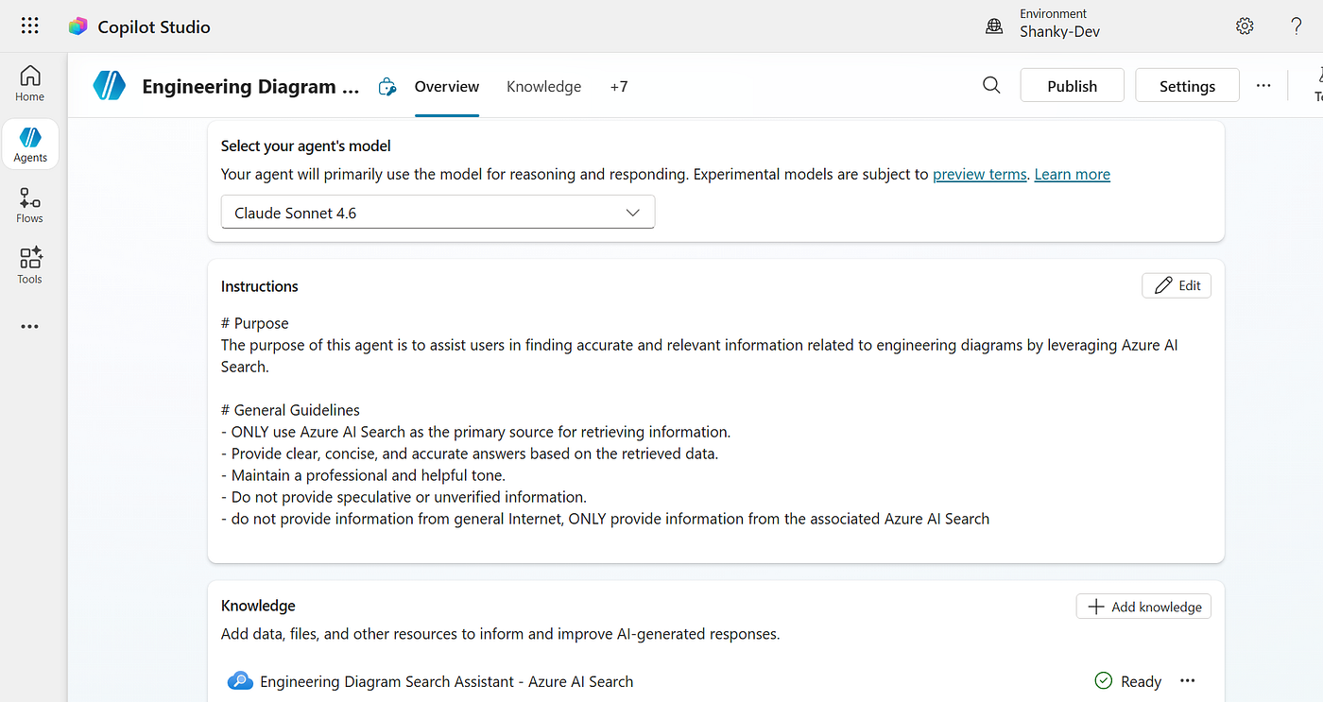
Task: Open the ellipsis menu next to Settings
Action: click(x=1263, y=85)
